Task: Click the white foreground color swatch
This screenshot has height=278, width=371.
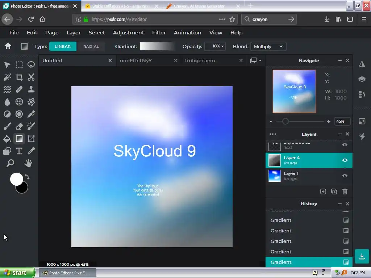Action: pos(17,179)
